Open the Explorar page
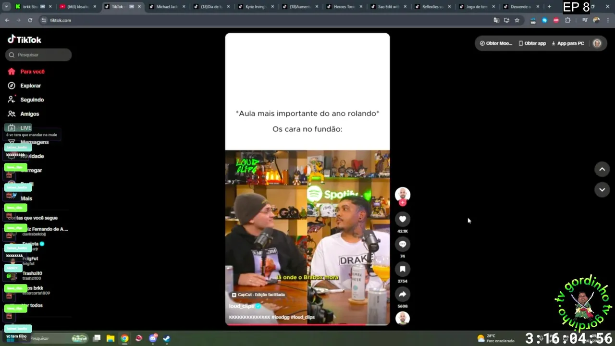Viewport: 615px width, 346px height. pyautogui.click(x=25, y=86)
